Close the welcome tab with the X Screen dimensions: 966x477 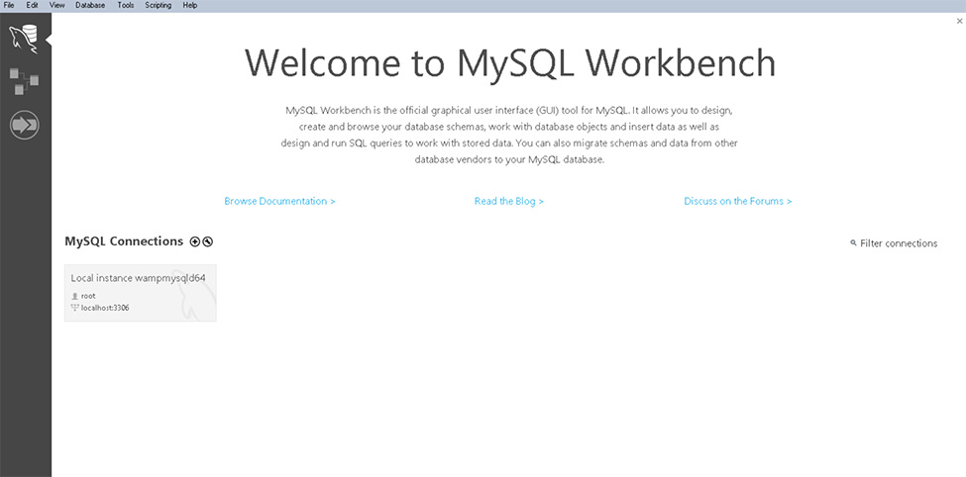[959, 21]
